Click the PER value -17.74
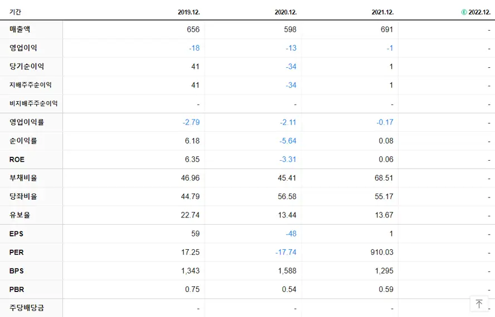495x317 pixels. (x=286, y=252)
